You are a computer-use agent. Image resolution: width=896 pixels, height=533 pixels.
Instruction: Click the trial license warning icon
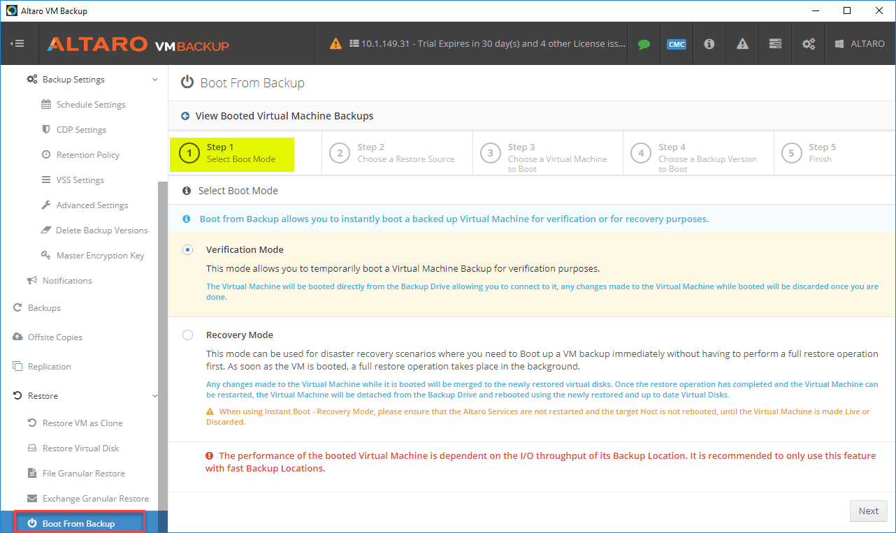[x=336, y=43]
